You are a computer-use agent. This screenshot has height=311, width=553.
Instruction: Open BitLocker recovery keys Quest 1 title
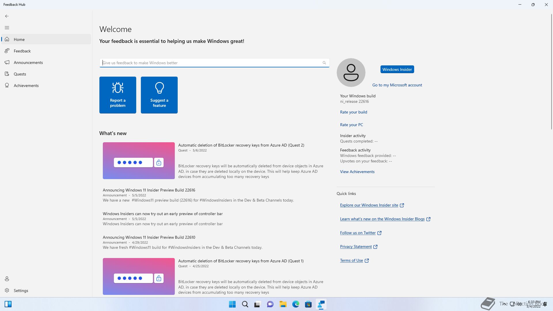(241, 261)
